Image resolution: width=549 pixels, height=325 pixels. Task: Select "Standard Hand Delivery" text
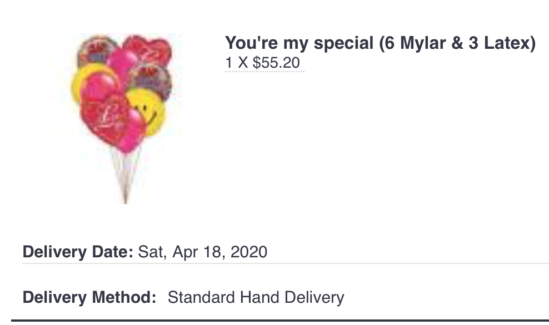coord(256,297)
